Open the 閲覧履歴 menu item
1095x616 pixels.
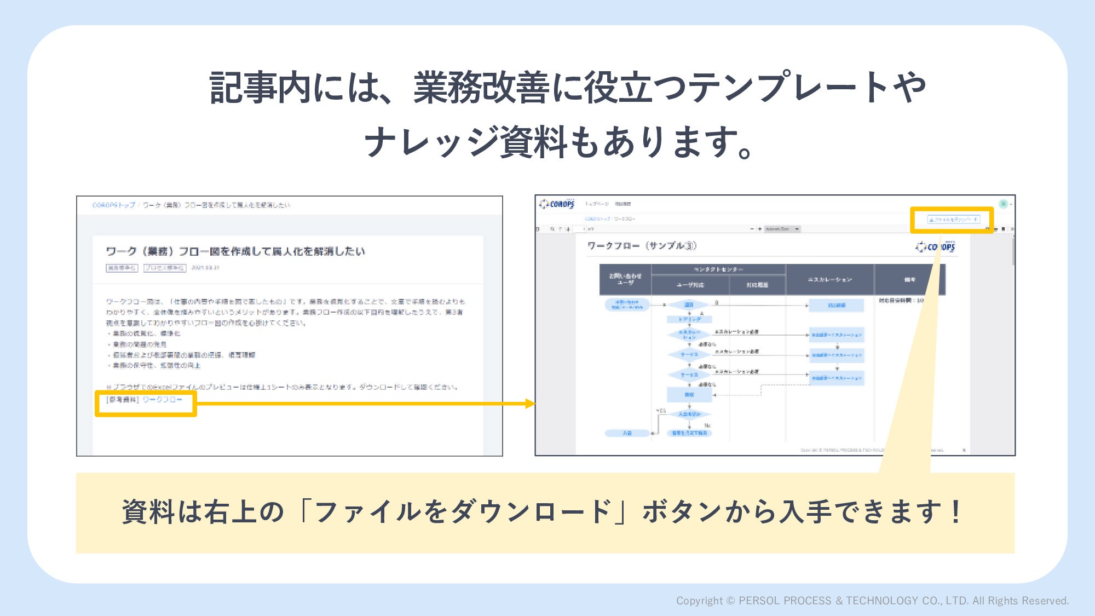(x=623, y=204)
